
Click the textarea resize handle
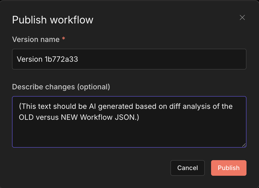click(x=244, y=145)
